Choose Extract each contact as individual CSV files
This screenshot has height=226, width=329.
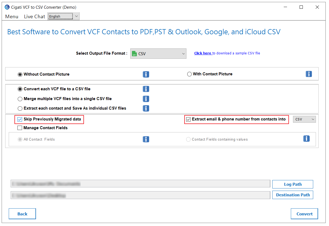point(20,109)
